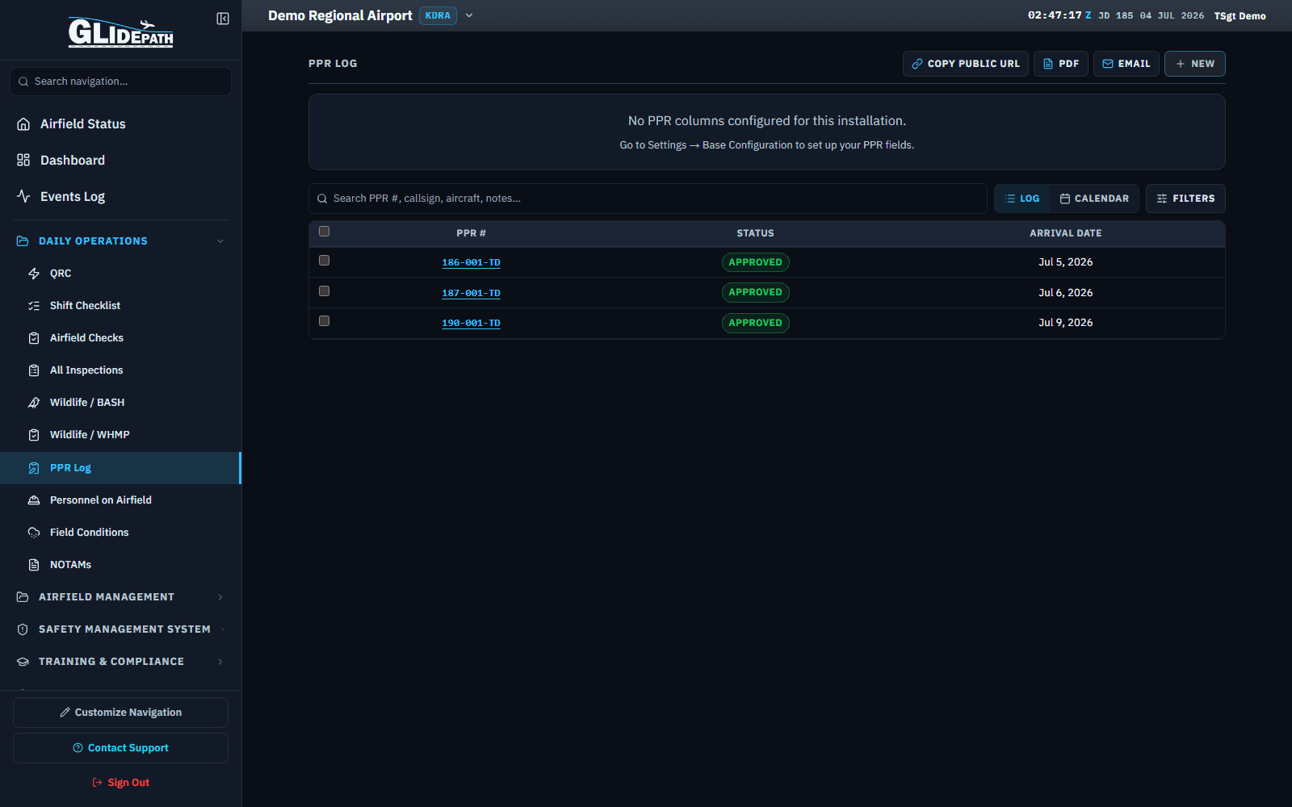Check the box for PPR 186-001-TD

[x=325, y=261]
